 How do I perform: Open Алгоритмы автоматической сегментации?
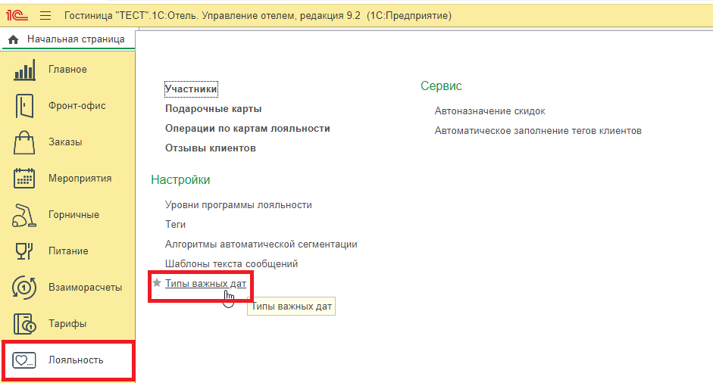(x=261, y=244)
